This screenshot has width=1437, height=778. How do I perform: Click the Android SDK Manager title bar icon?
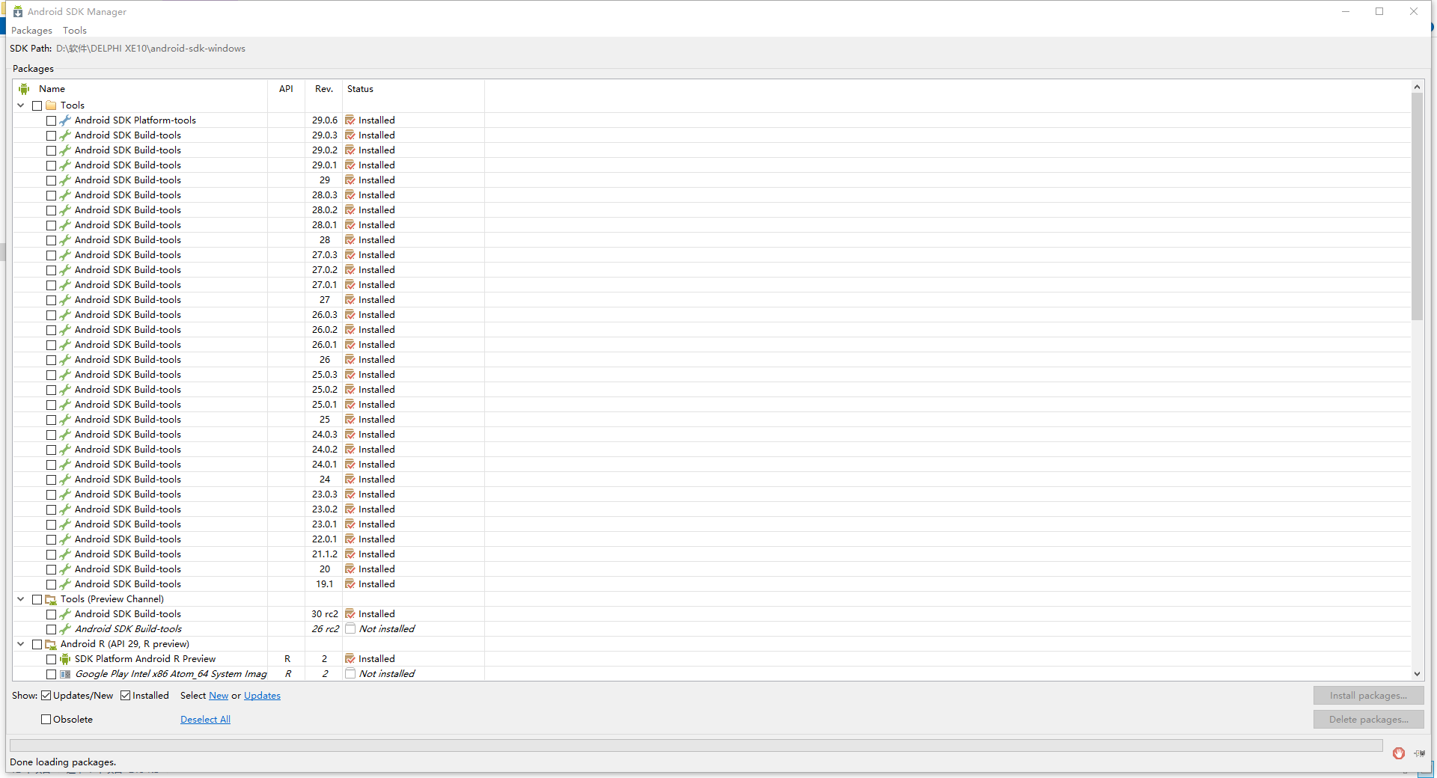point(18,11)
